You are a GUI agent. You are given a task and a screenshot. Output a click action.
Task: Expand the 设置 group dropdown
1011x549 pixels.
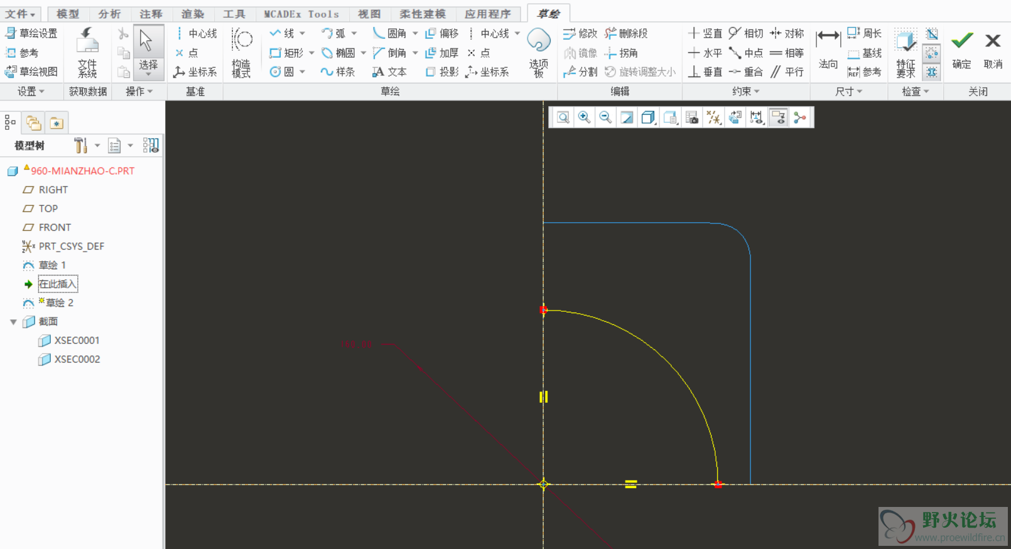(31, 92)
